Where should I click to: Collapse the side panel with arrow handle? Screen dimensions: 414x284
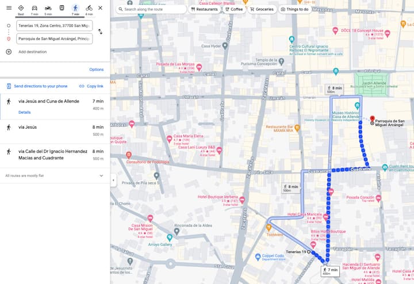tap(113, 180)
